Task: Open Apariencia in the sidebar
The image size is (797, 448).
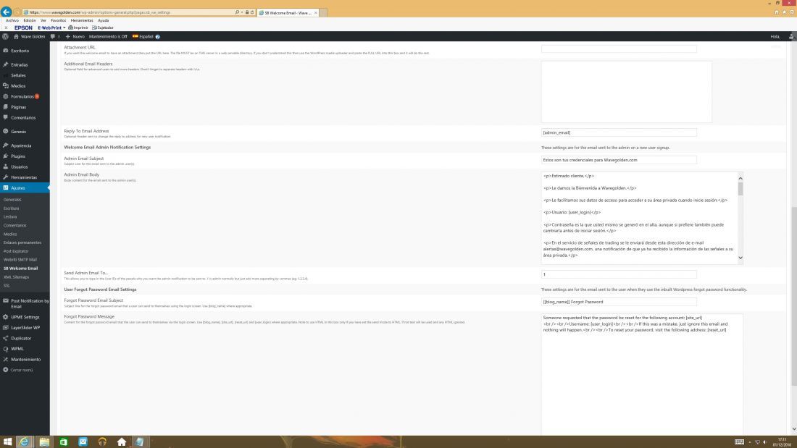Action: [x=21, y=145]
